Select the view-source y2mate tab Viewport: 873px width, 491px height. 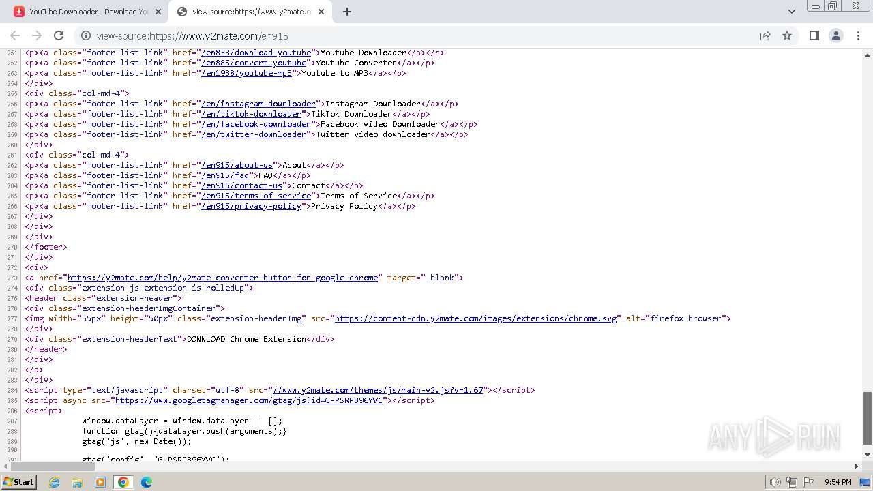pos(250,12)
